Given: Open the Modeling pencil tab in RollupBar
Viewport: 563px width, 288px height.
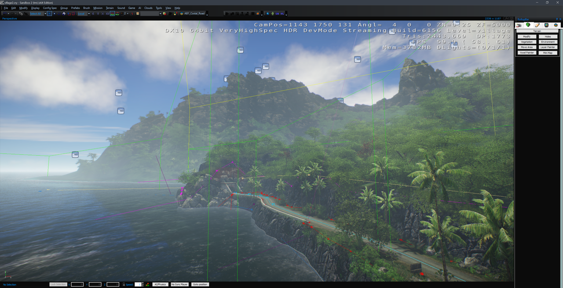Looking at the screenshot, I should point(537,25).
